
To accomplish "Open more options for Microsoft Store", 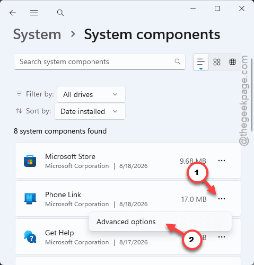I will pos(222,161).
